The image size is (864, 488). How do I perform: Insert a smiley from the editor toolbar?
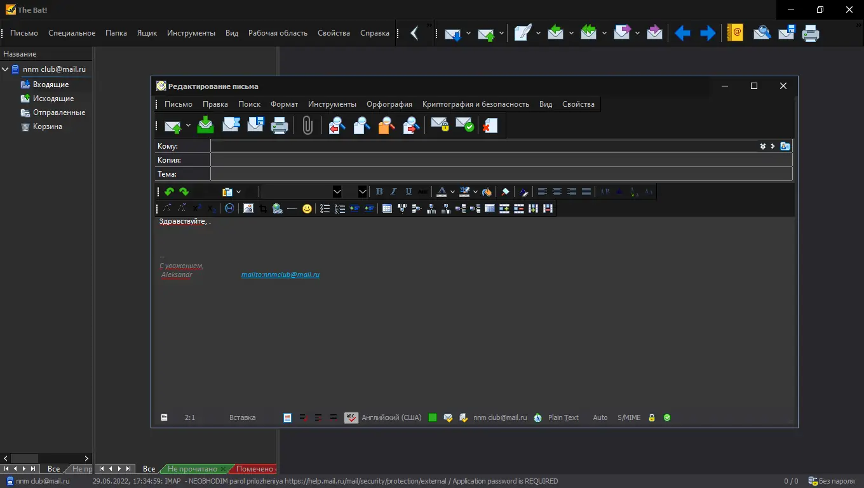point(307,208)
